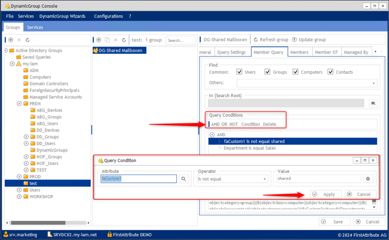Switch to the Members tab
The width and height of the screenshot is (389, 240).
pyautogui.click(x=300, y=52)
